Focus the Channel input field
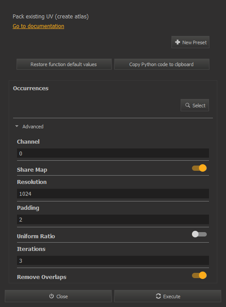Screen dimensions: 226x307 click(113, 153)
